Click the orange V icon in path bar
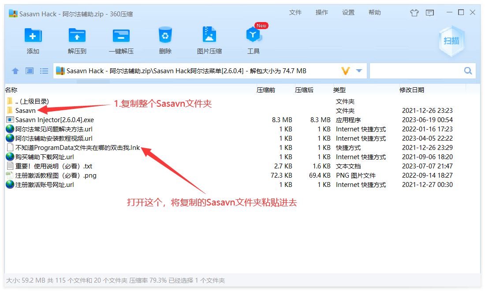485x291 pixels. (346, 71)
